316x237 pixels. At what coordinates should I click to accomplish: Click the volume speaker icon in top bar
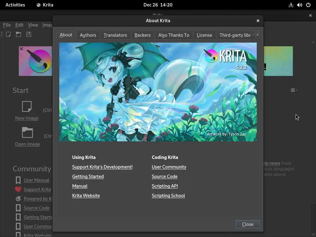pos(299,5)
